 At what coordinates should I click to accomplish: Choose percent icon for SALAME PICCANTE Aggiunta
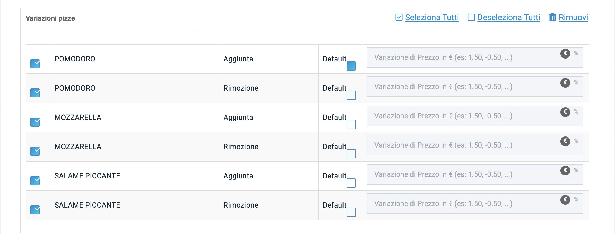pos(576,170)
